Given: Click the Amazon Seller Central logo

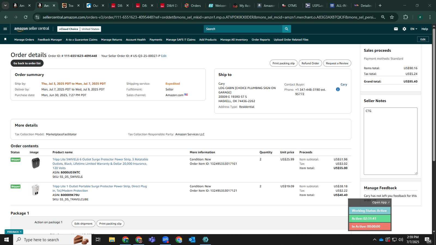Looking at the screenshot, I should [x=32, y=29].
